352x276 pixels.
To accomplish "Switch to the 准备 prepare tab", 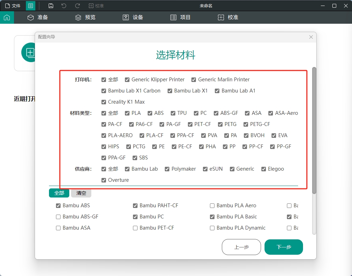I will (x=38, y=17).
